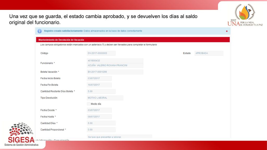Click the UNA 2017 logo
267x150 pixels.
pos(245,15)
